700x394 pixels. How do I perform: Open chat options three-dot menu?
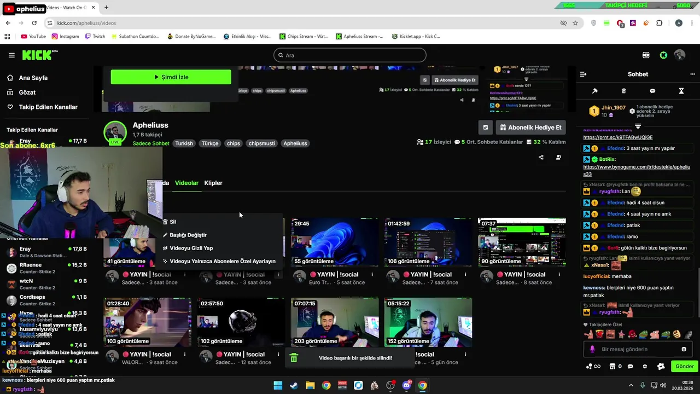tap(692, 74)
